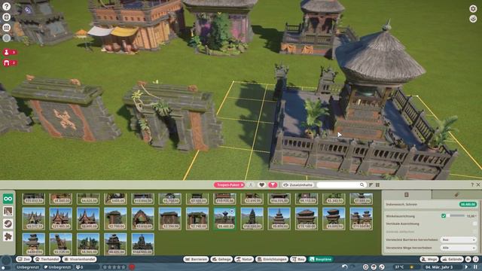Select the first blueprint in bottom row
Screen dimensions: 482x271
point(33,244)
